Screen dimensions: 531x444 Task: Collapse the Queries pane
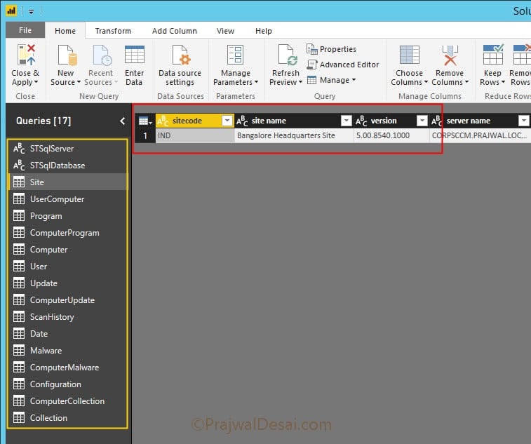pos(123,121)
